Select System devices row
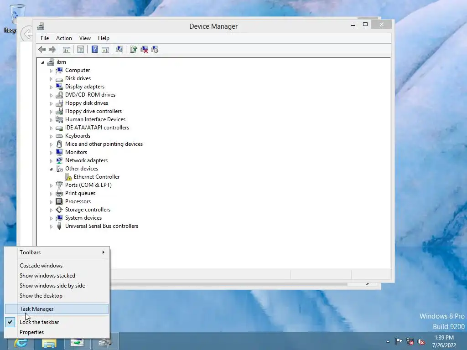This screenshot has height=350, width=467. point(83,218)
